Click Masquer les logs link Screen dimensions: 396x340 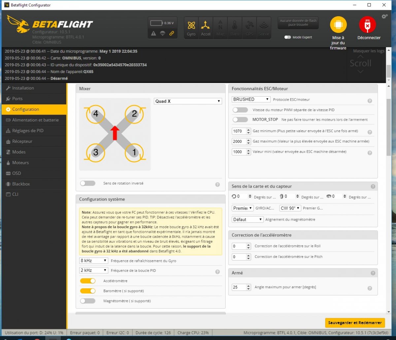click(368, 51)
